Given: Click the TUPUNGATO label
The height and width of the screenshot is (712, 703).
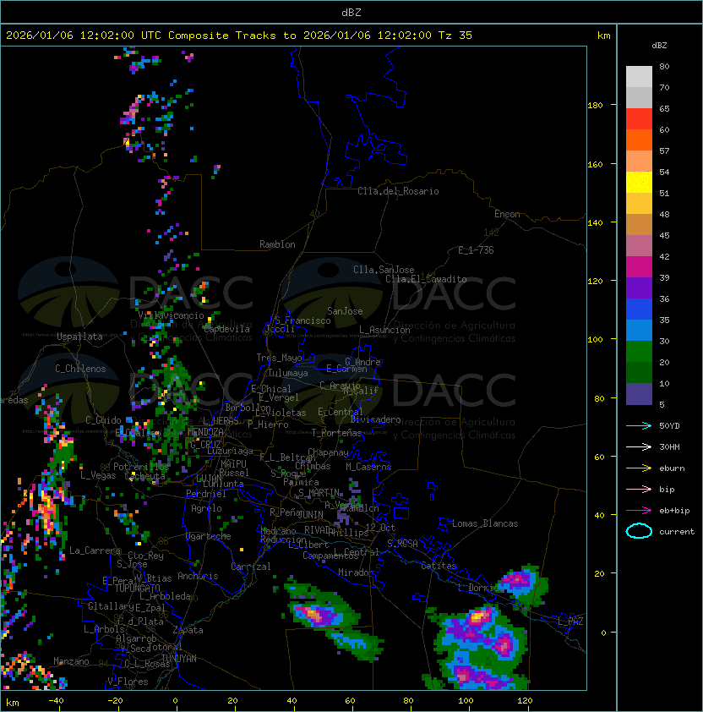Looking at the screenshot, I should (x=138, y=588).
